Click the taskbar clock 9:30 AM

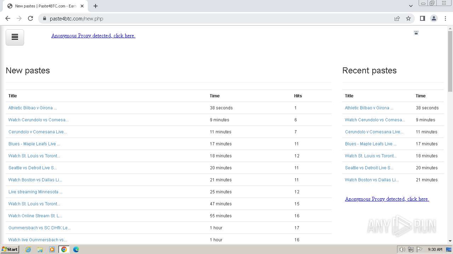[x=435, y=249]
